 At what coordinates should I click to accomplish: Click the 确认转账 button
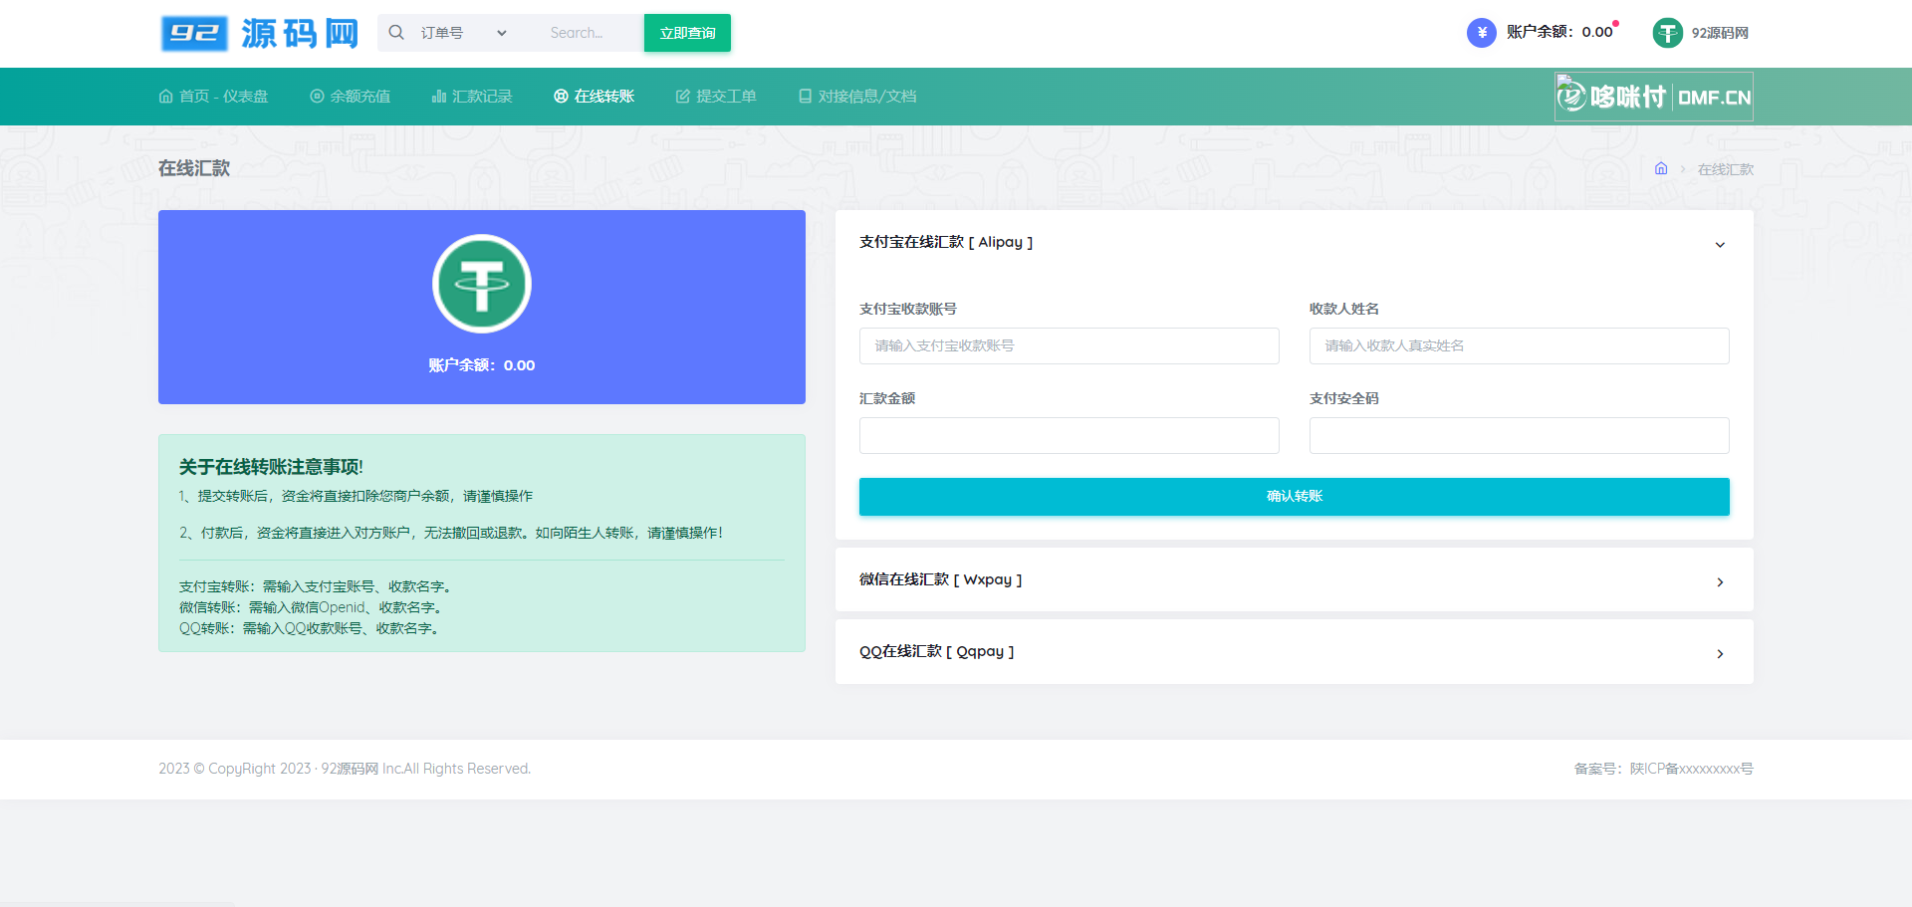tap(1295, 497)
